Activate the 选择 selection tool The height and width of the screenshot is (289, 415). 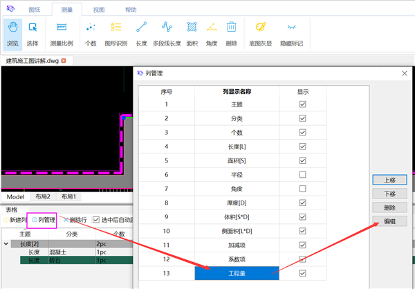pyautogui.click(x=33, y=34)
